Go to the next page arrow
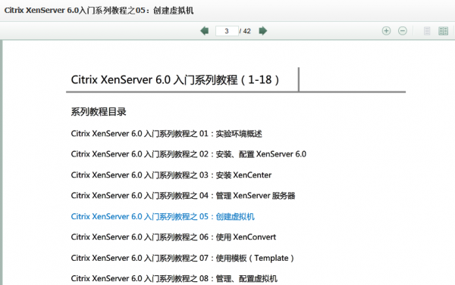The image size is (455, 285). click(263, 31)
